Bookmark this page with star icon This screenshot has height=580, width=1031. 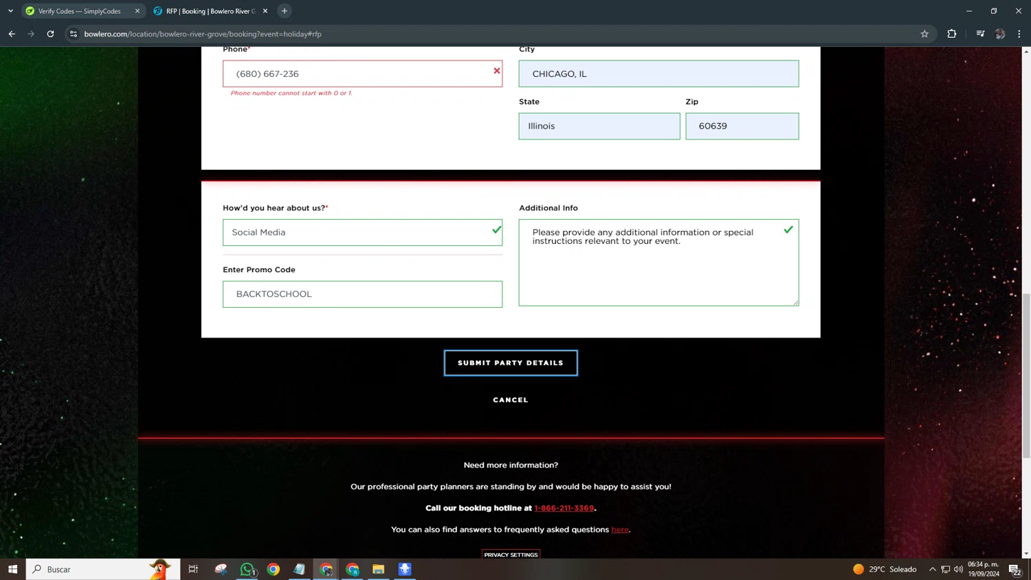tap(924, 34)
